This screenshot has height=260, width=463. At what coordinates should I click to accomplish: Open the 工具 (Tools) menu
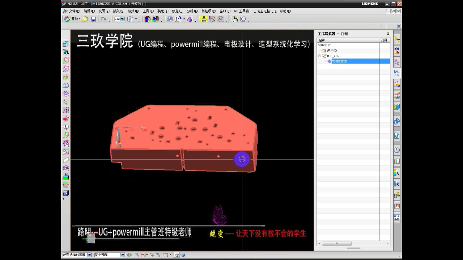[x=148, y=11]
